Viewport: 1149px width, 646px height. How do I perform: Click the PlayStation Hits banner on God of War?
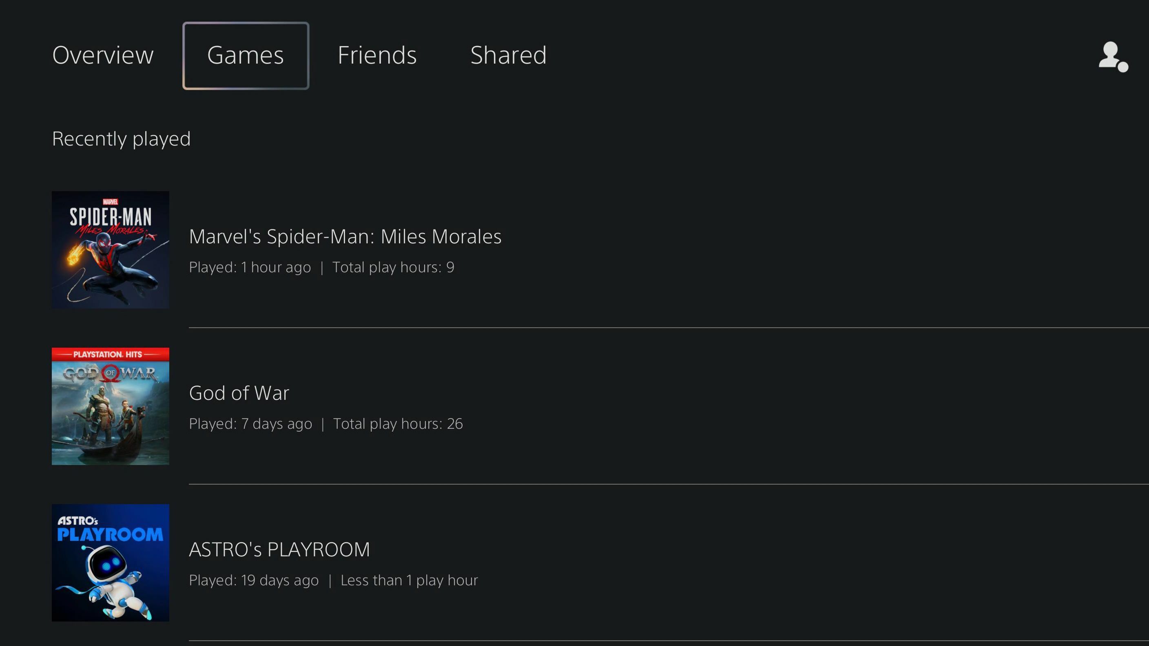click(110, 355)
